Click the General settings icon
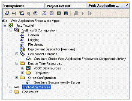 [x=22, y=35]
